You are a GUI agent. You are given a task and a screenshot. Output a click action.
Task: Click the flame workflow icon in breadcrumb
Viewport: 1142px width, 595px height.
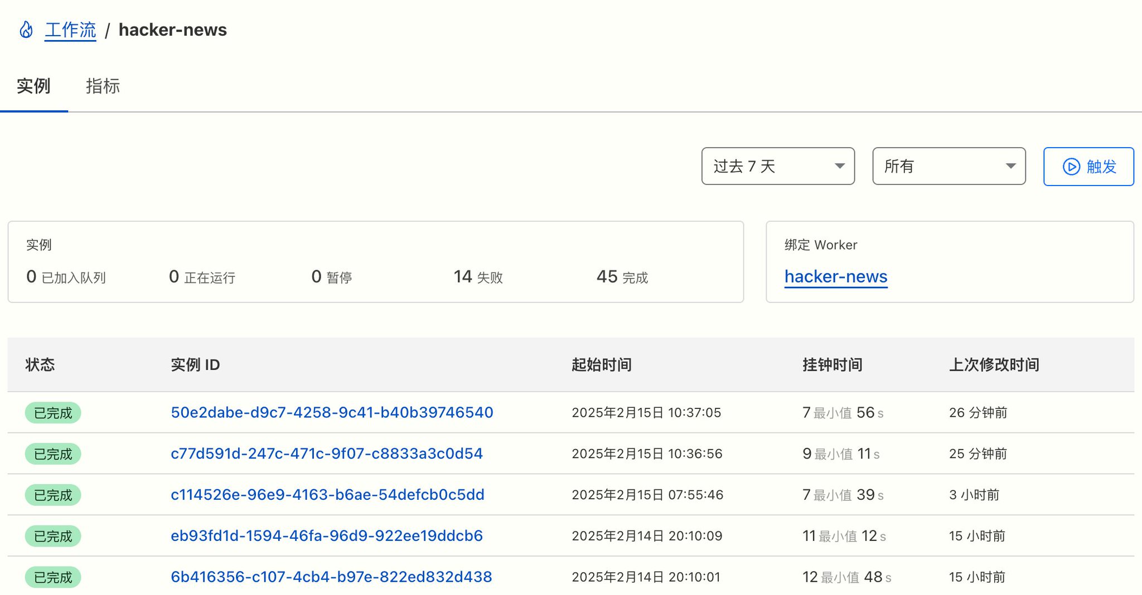[26, 30]
